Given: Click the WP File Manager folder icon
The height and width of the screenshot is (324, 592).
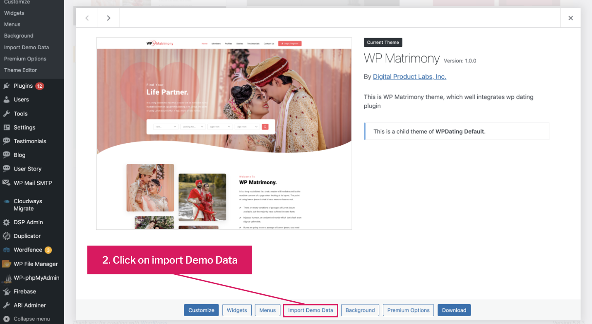Looking at the screenshot, I should coord(6,264).
